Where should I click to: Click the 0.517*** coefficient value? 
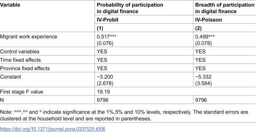point(107,37)
